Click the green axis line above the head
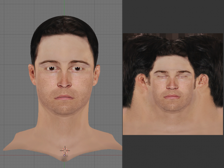The width and height of the screenshot is (224, 168). click(x=64, y=8)
